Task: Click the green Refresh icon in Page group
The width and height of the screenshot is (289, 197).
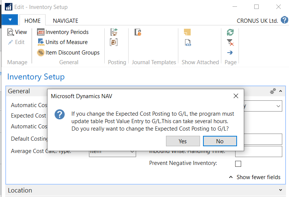Action: coord(230,32)
